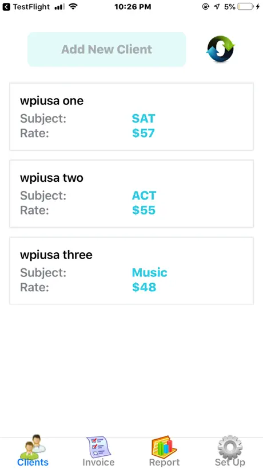
Task: Click the Add New Client button
Action: coord(107,49)
